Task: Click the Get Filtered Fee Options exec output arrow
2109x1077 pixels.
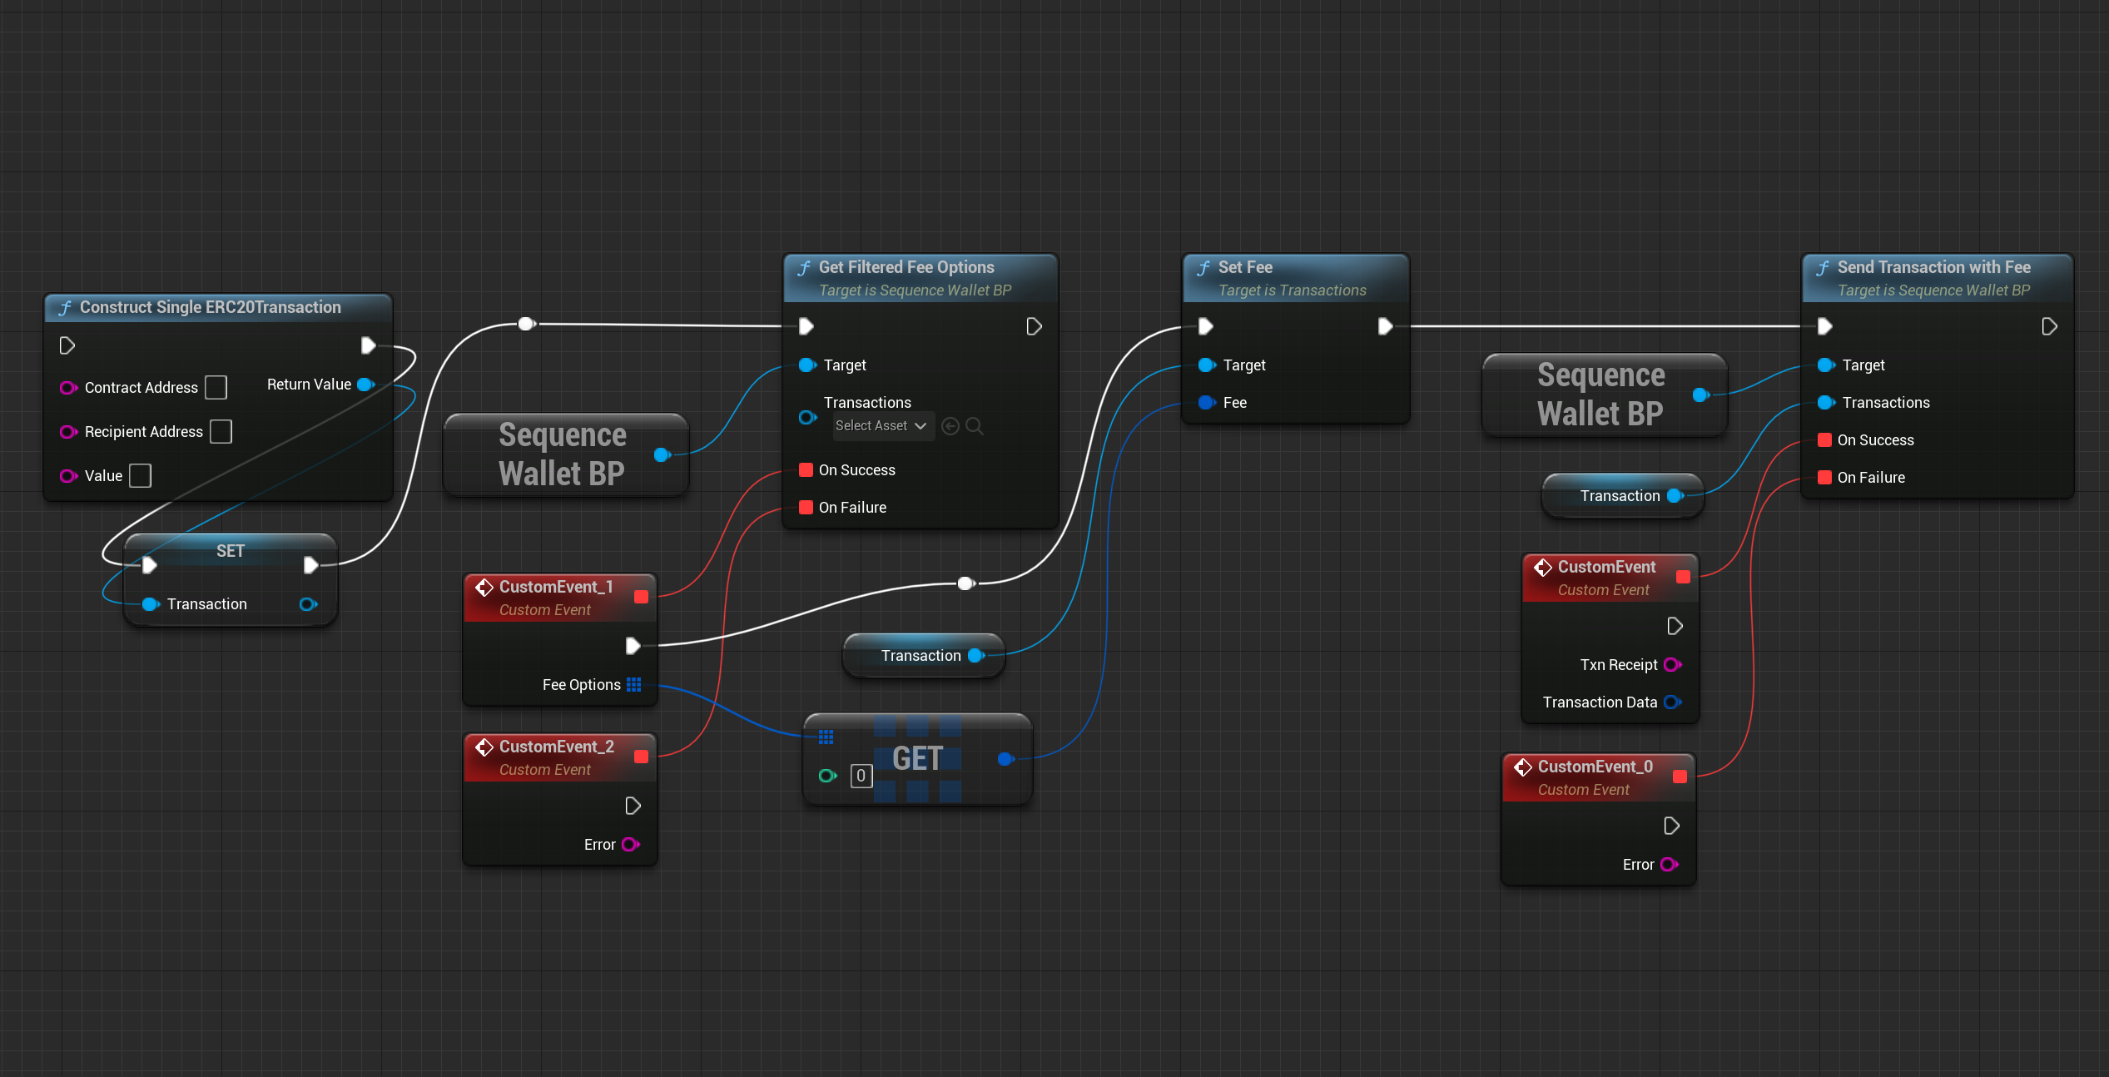Action: coord(1034,326)
